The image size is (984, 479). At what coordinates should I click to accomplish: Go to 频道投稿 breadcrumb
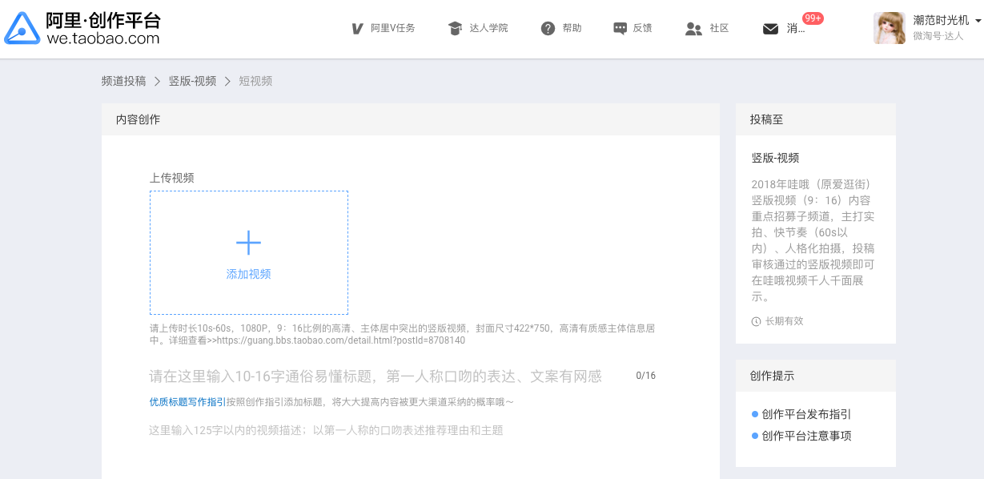(x=123, y=81)
